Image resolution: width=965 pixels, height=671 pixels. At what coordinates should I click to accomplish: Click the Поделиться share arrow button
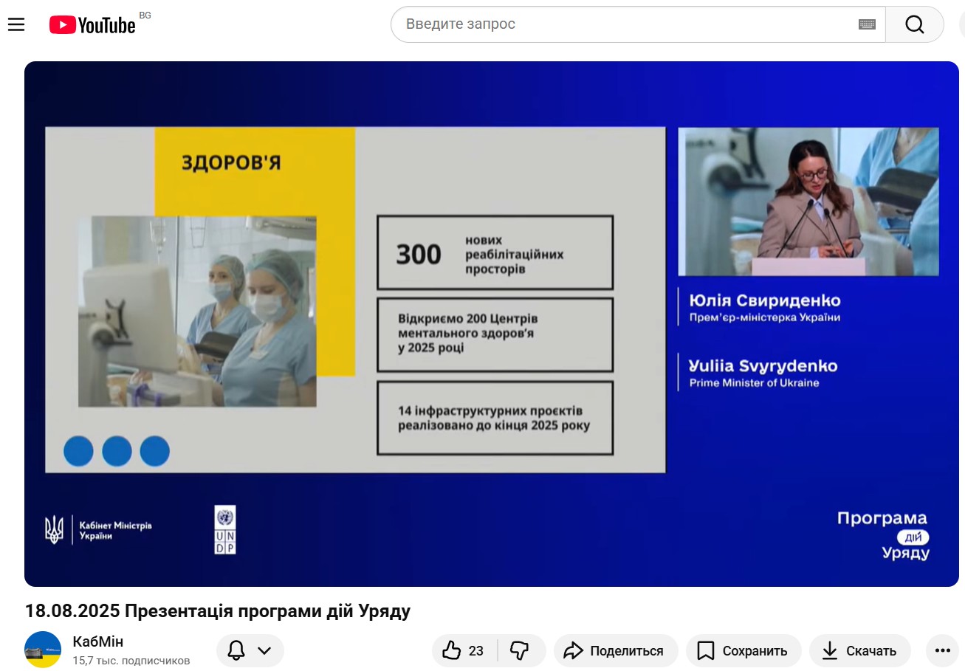point(615,650)
